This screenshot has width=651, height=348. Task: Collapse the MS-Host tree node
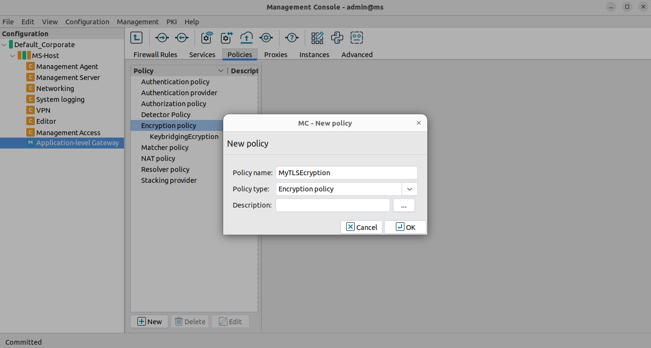click(x=12, y=56)
